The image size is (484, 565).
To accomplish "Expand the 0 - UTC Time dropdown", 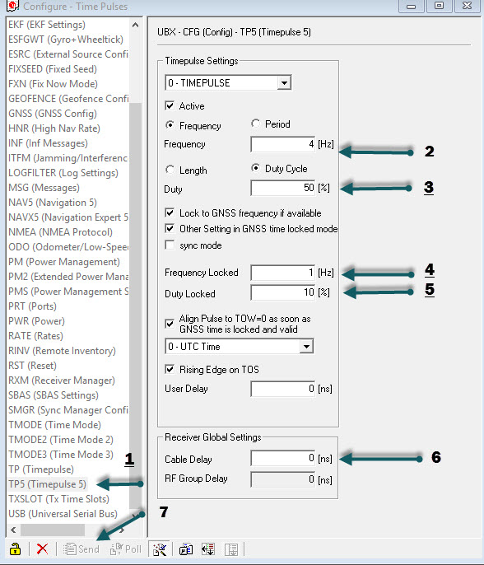I will tap(239, 346).
